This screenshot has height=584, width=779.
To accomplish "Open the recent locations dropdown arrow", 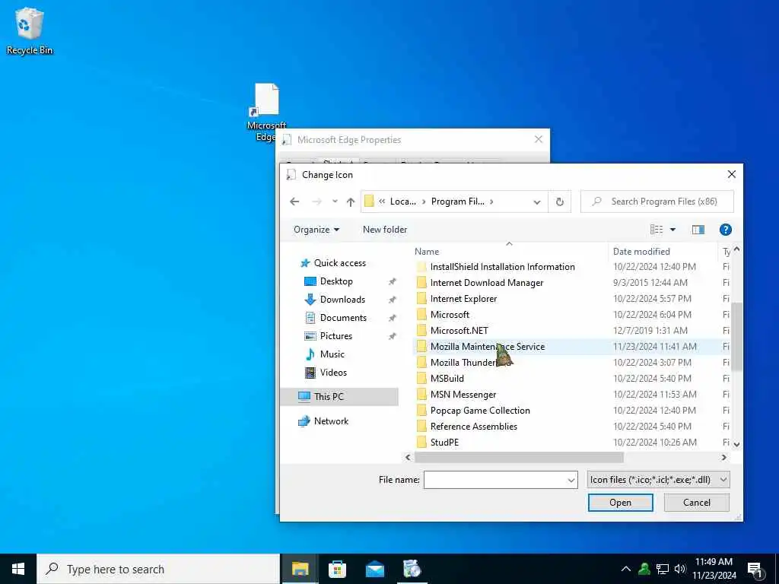I will (x=335, y=202).
